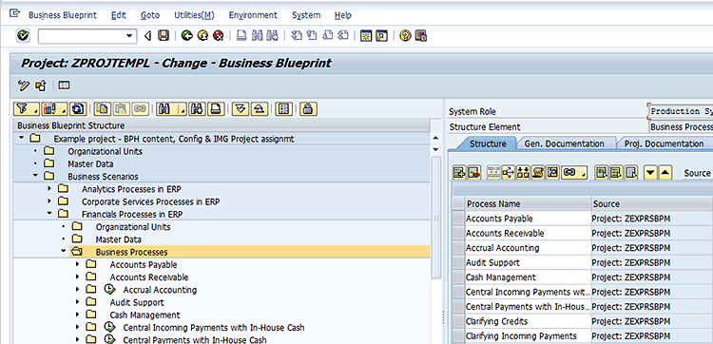Open the command field dropdown arrow

pos(129,36)
